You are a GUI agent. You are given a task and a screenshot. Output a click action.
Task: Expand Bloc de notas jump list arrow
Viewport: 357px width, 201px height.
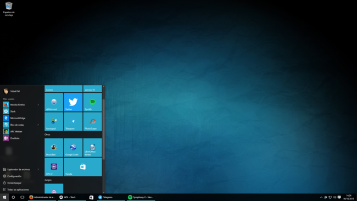pos(38,125)
